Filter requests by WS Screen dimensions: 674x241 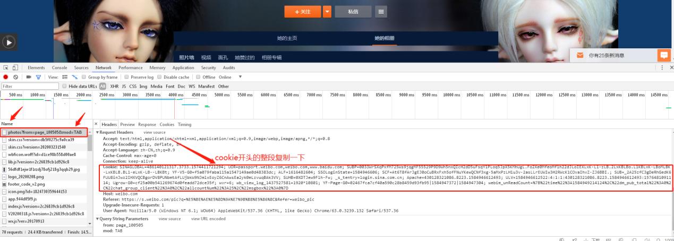tap(192, 86)
